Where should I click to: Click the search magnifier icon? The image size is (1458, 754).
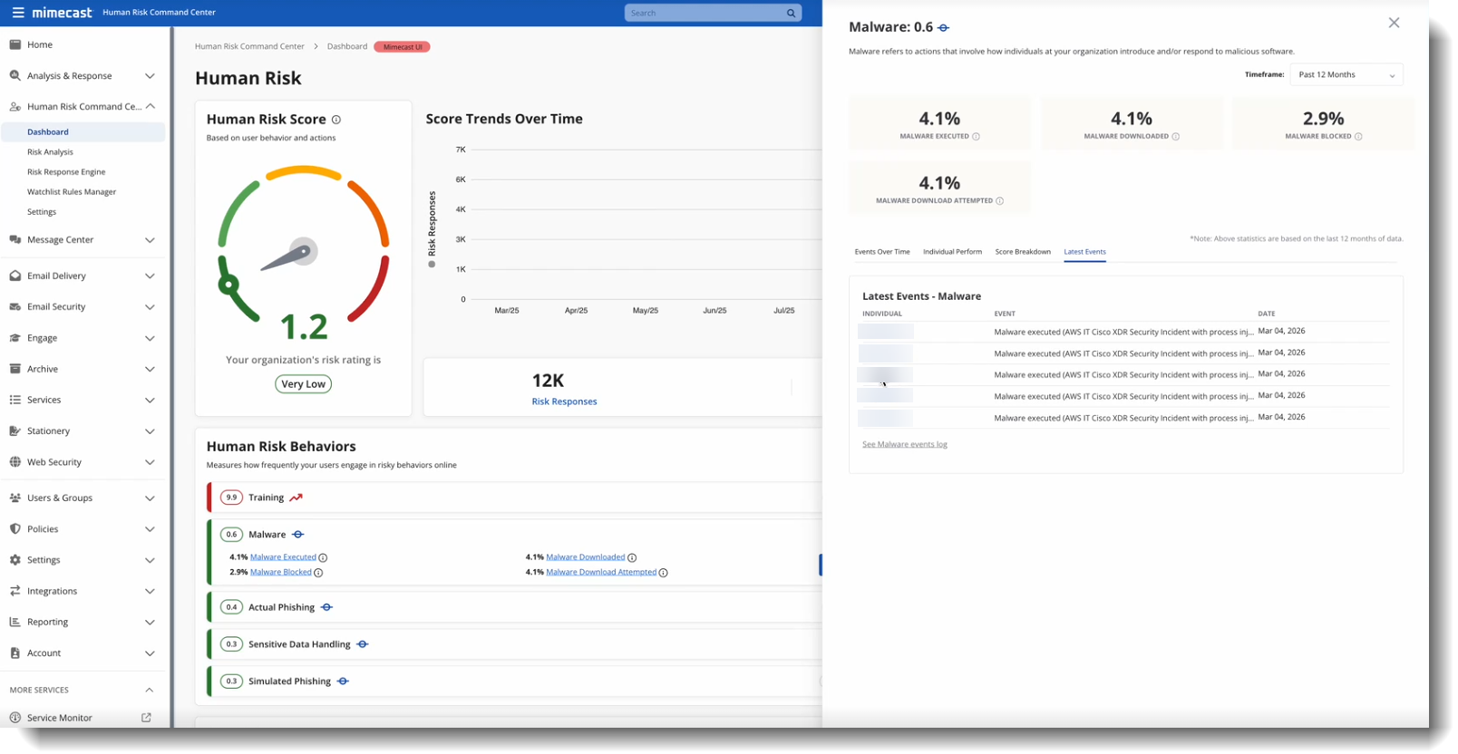791,13
